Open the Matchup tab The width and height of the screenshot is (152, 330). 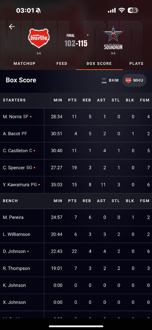24,63
